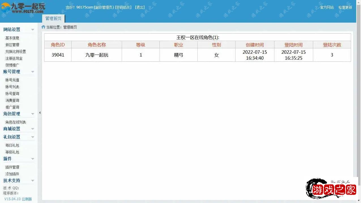Expand the 角色管理 section chevron
Screen dimensions: 361x203
point(33,114)
